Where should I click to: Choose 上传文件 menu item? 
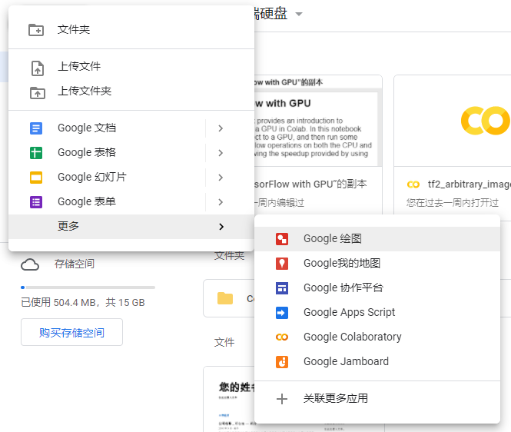pyautogui.click(x=131, y=67)
